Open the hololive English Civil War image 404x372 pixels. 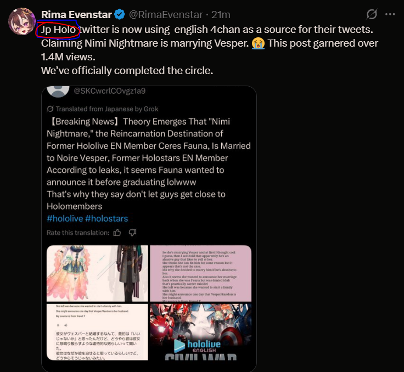201,332
